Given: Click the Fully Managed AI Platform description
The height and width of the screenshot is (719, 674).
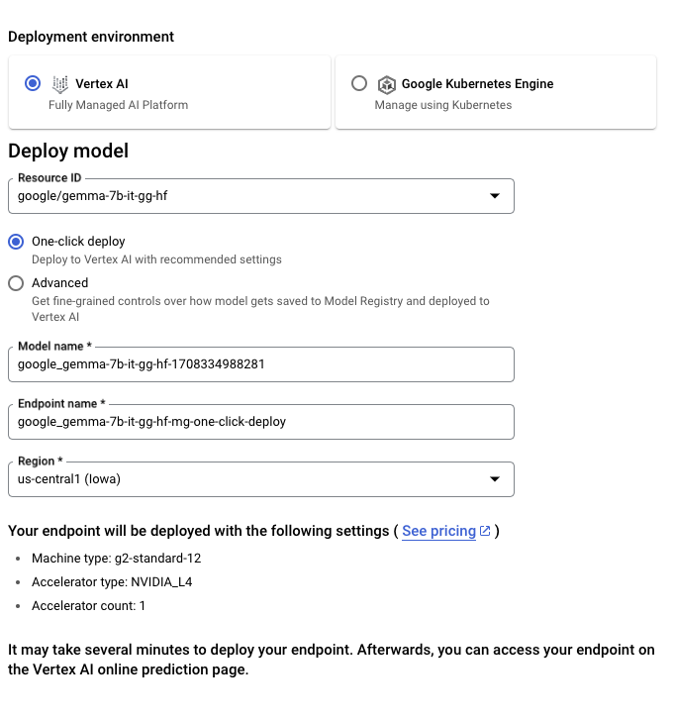Looking at the screenshot, I should 118,105.
